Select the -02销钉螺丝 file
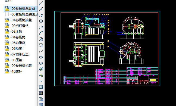176x106 pixels. click(x=17, y=26)
